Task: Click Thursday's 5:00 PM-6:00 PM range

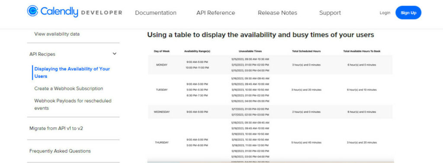Action: (x=197, y=145)
